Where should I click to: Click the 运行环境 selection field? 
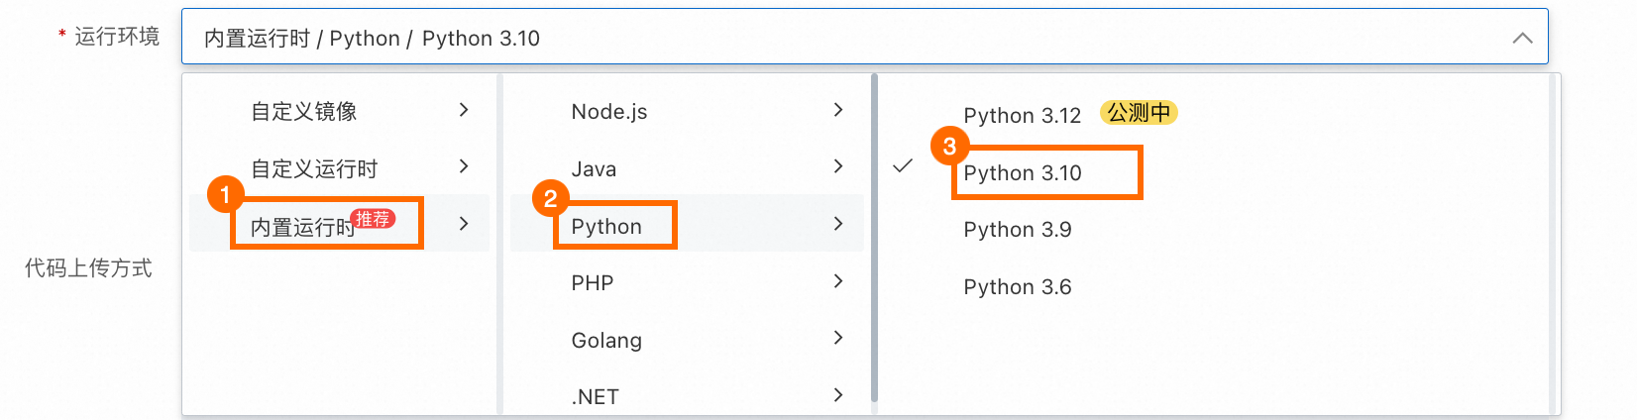coord(852,38)
